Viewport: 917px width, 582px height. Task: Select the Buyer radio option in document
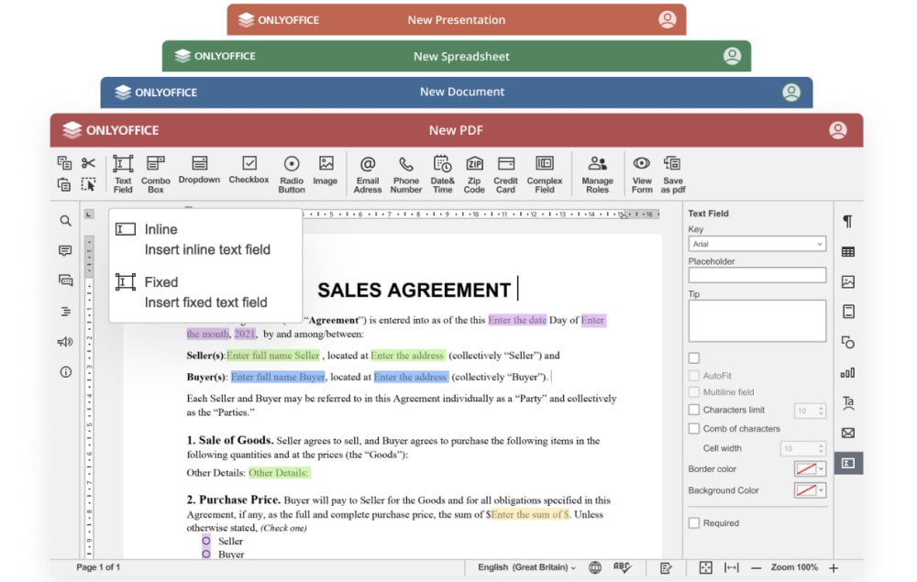(205, 554)
